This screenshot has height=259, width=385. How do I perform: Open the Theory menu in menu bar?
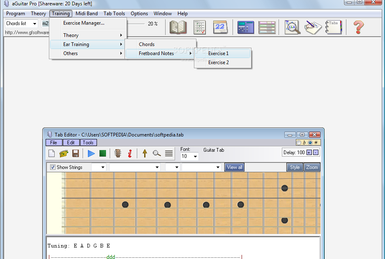tap(38, 14)
